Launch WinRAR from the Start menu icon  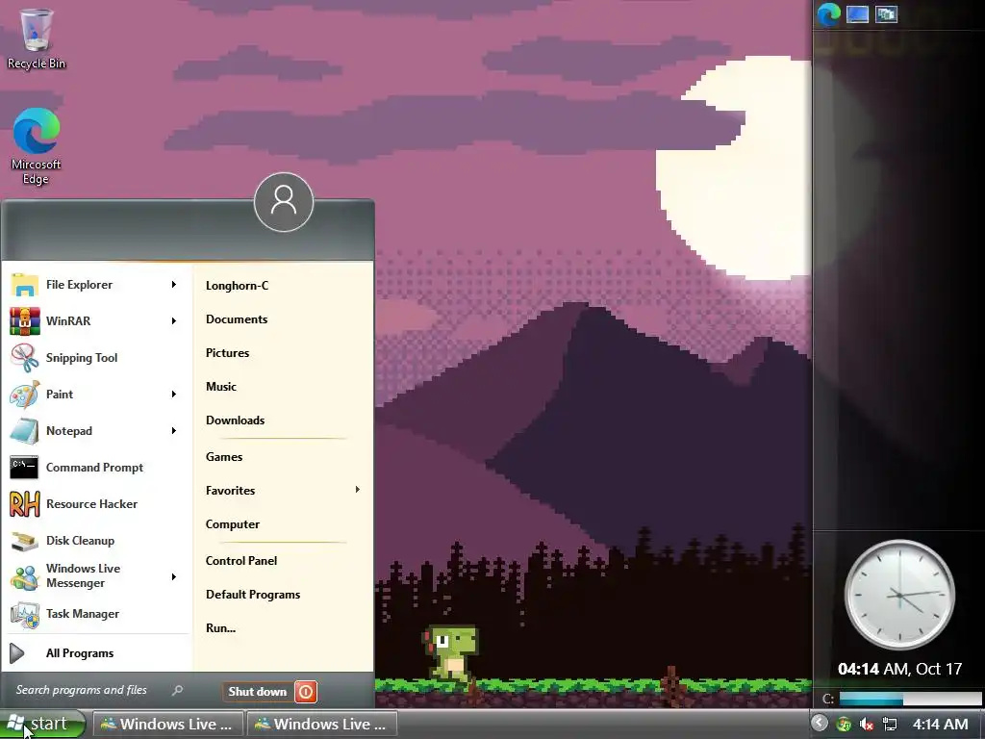[24, 321]
